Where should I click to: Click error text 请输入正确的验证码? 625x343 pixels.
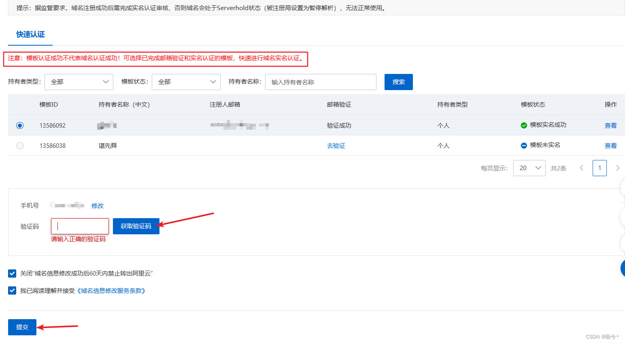pyautogui.click(x=78, y=239)
